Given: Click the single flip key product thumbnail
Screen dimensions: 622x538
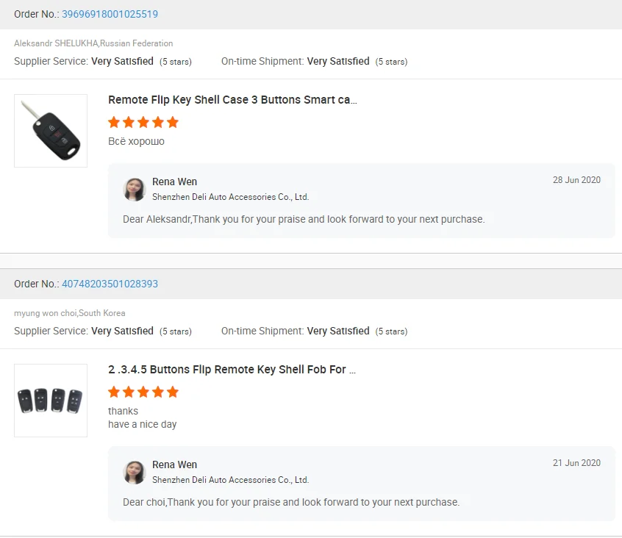Looking at the screenshot, I should click(51, 131).
